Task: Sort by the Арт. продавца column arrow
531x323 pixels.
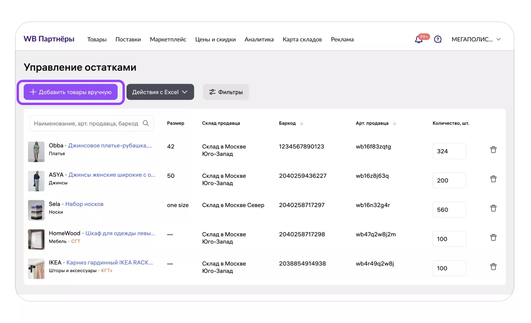Action: pos(394,123)
